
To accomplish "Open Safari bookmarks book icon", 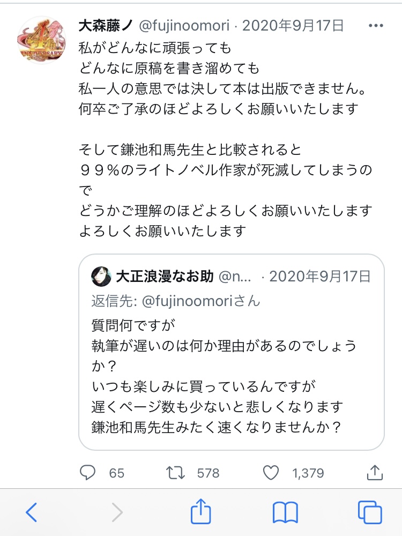I will [x=285, y=512].
